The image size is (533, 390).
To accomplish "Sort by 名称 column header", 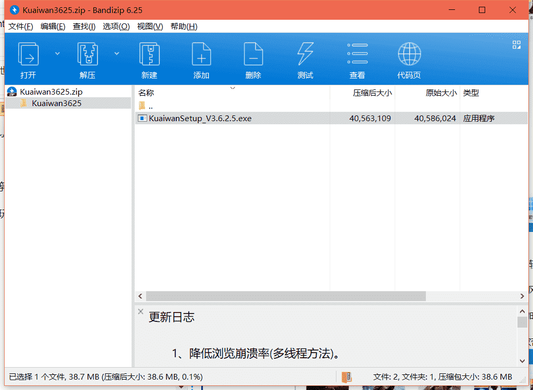I will tap(232, 93).
